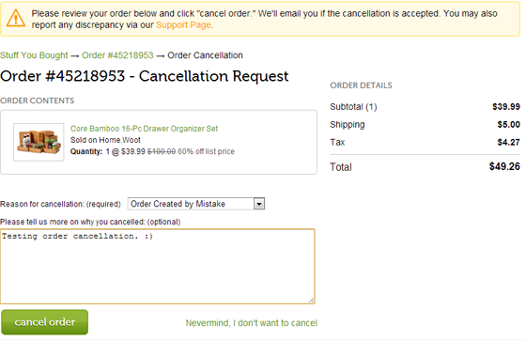526x340 pixels.
Task: Click the Shipping cost $5.00
Action: point(508,124)
